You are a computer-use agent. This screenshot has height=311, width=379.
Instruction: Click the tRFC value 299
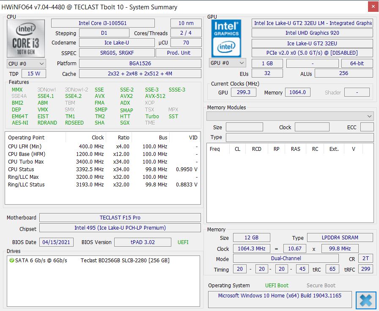pos(366,269)
